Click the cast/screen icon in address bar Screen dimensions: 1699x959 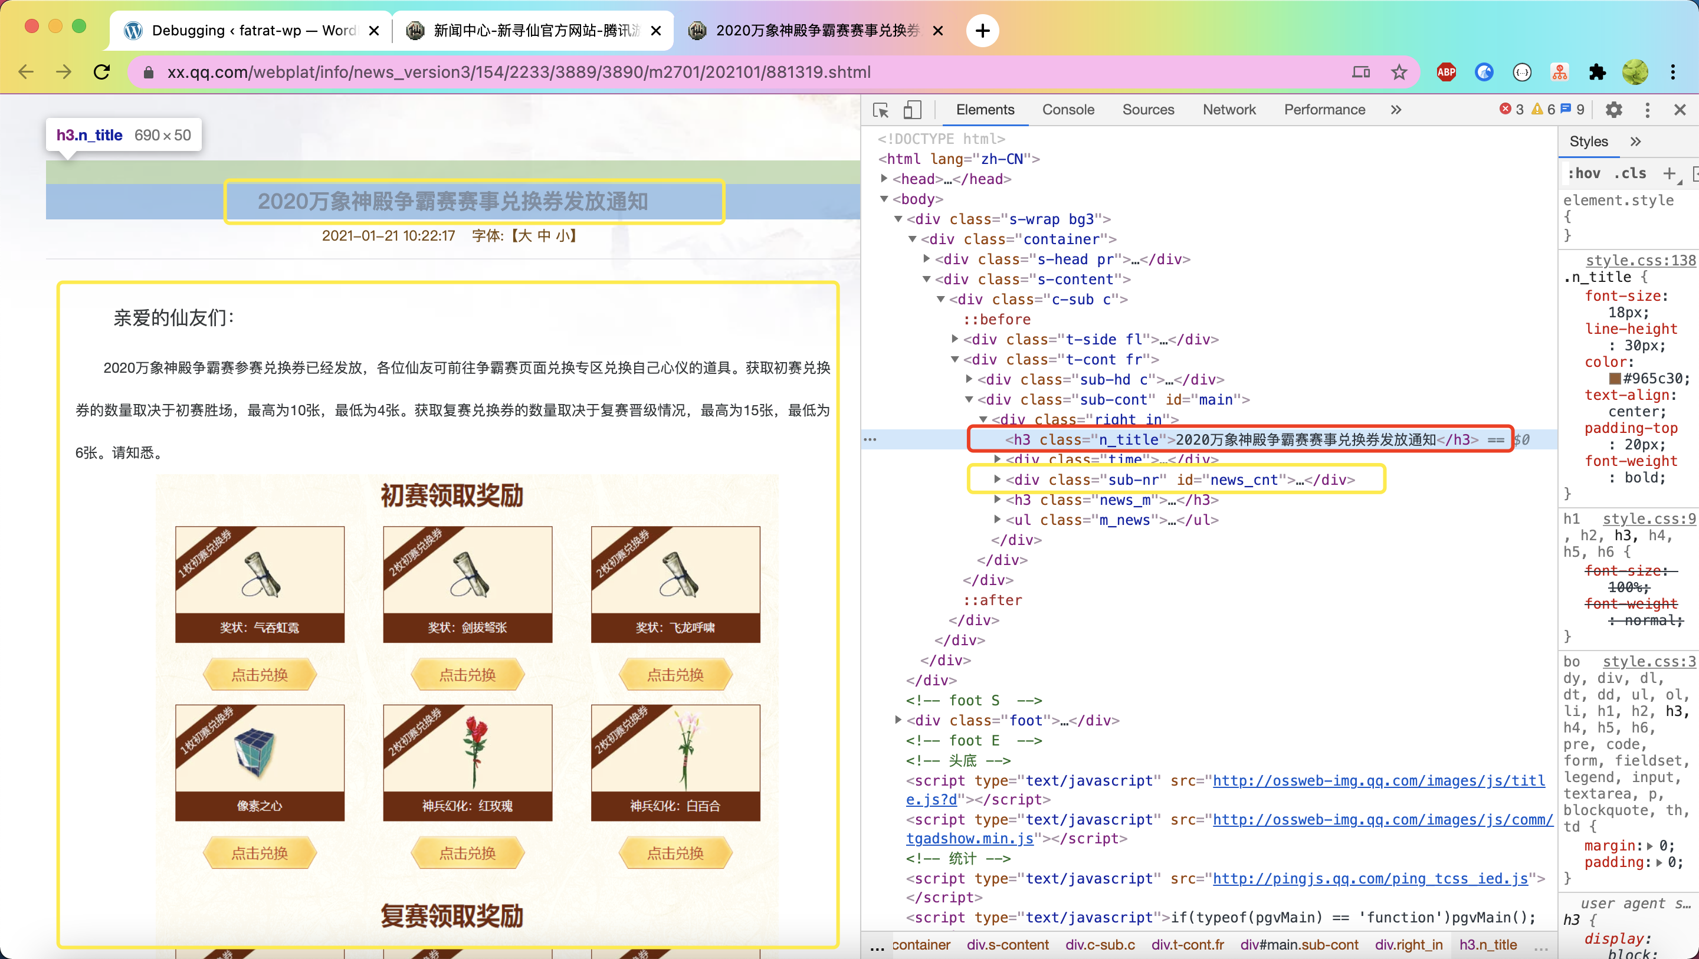(1360, 72)
